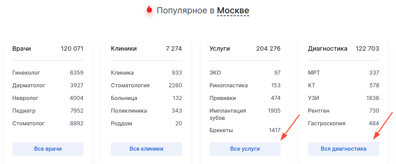This screenshot has width=396, height=164.
Task: Open the Роддом clinics link
Action: [x=121, y=123]
